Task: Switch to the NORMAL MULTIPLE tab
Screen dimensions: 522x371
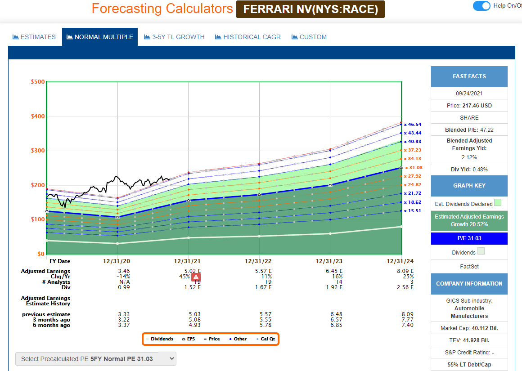Action: point(99,37)
